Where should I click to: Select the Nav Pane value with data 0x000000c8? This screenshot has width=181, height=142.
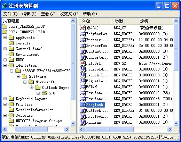tap(97, 99)
